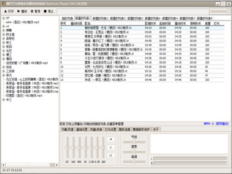Pause playback using the Pause button
Viewport: 232px width, 174px height.
click(35, 11)
